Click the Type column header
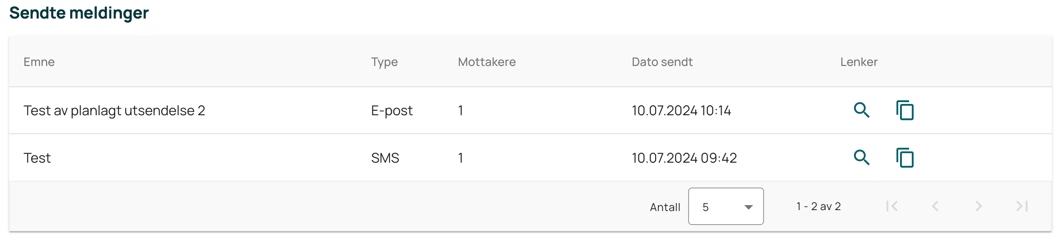The height and width of the screenshot is (244, 1060). [x=385, y=62]
